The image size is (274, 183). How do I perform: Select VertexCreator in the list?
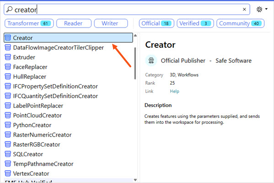coord(68,173)
